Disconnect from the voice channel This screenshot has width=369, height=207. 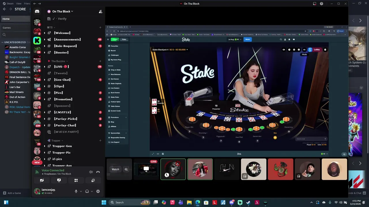point(98,172)
